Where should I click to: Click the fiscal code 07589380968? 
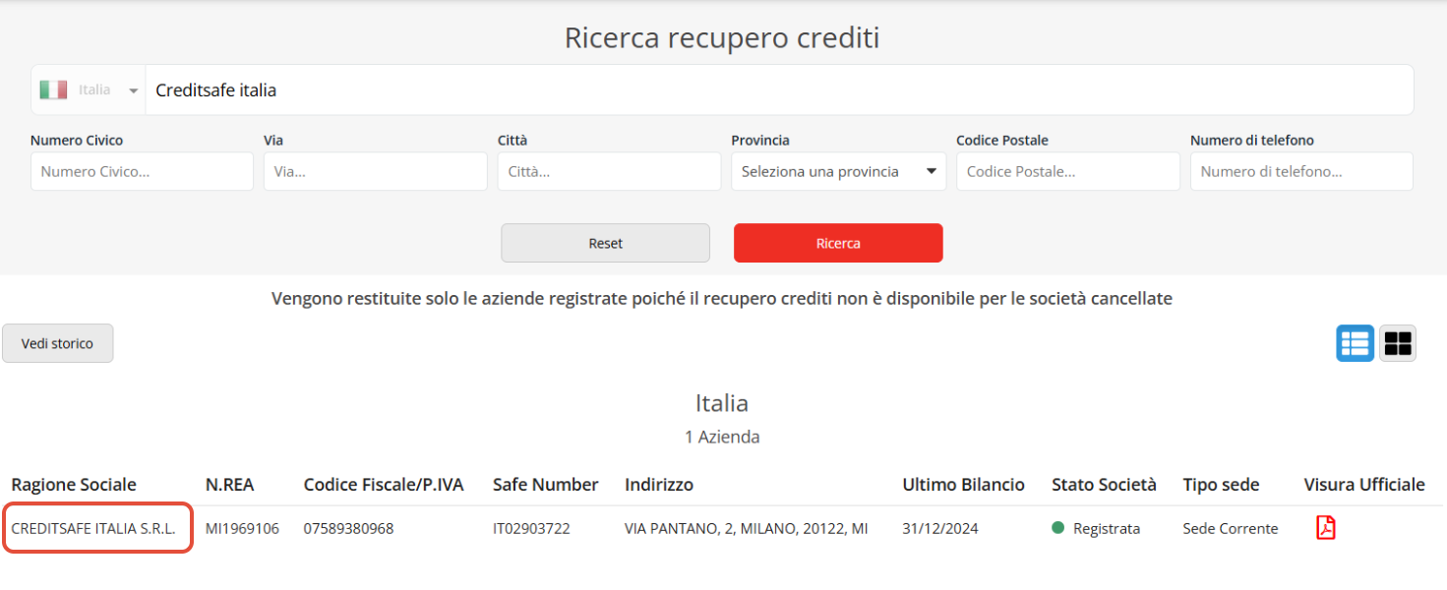pos(348,529)
